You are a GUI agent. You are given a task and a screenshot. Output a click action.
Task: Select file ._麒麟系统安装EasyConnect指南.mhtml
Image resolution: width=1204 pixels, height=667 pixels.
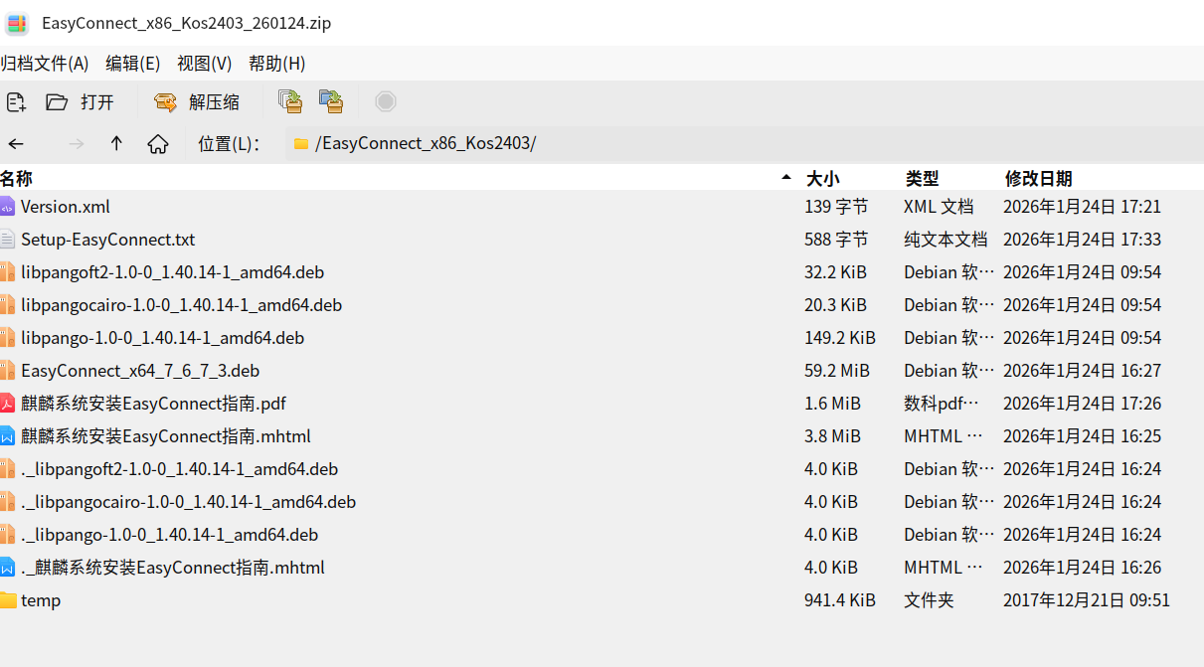click(x=172, y=568)
